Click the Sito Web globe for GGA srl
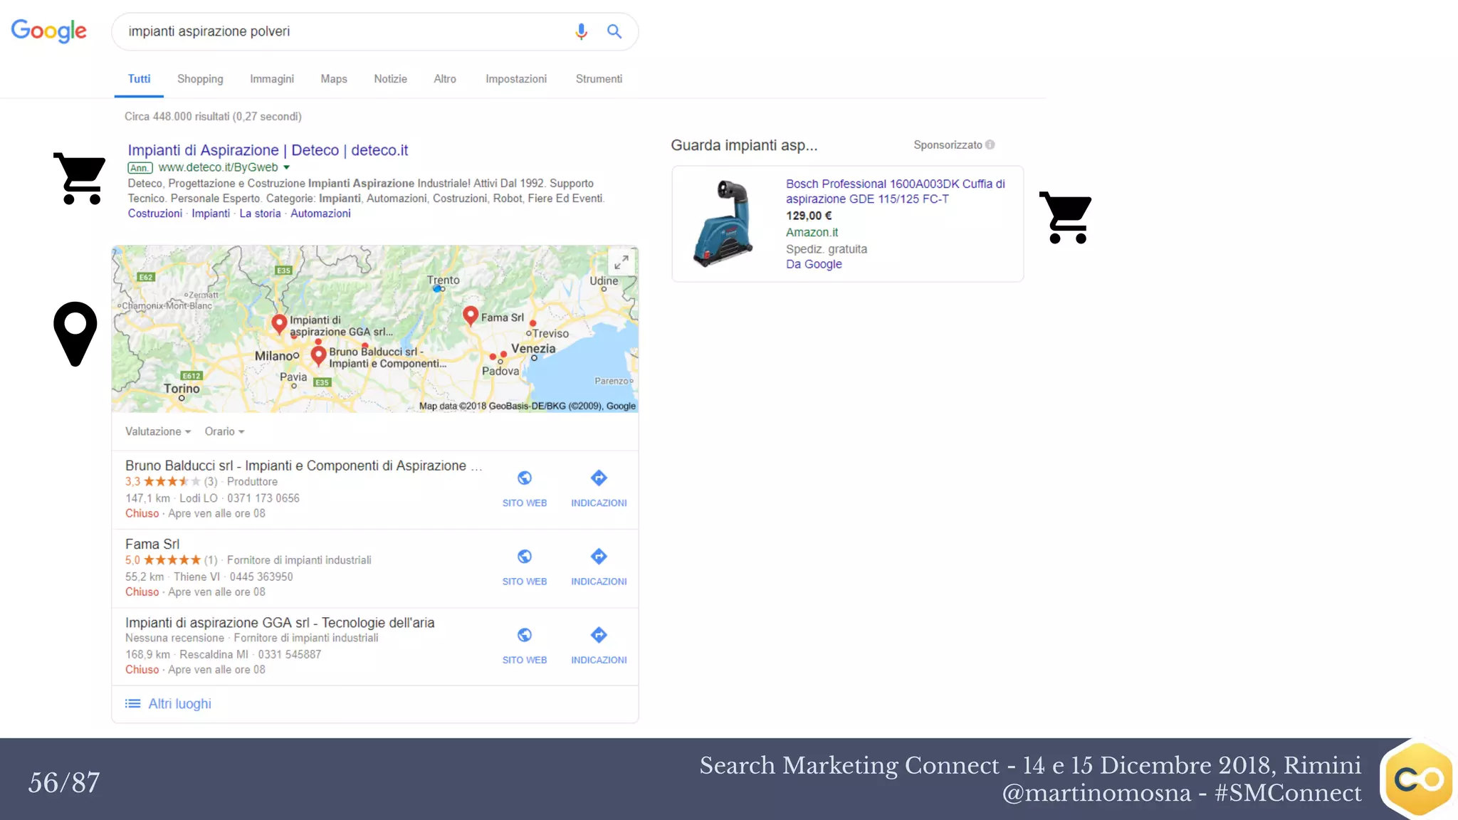The image size is (1458, 820). [x=525, y=634]
